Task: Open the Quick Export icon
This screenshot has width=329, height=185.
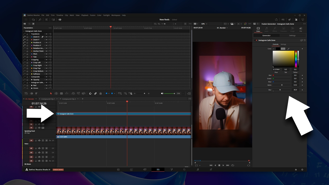Action: click(x=276, y=20)
